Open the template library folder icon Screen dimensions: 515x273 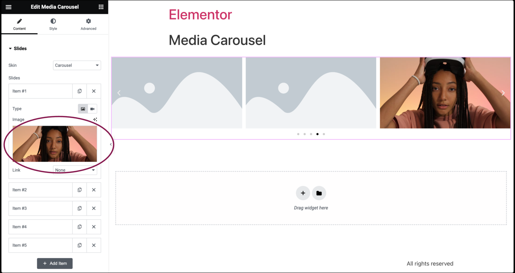[x=319, y=193]
